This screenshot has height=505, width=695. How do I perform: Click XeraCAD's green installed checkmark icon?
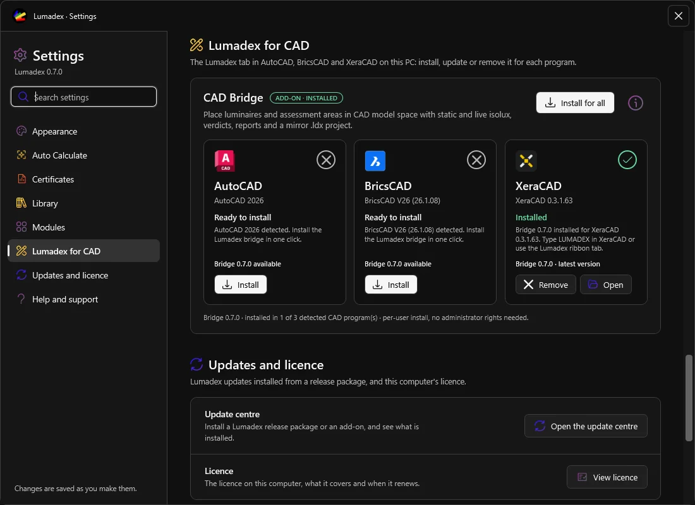pos(627,160)
